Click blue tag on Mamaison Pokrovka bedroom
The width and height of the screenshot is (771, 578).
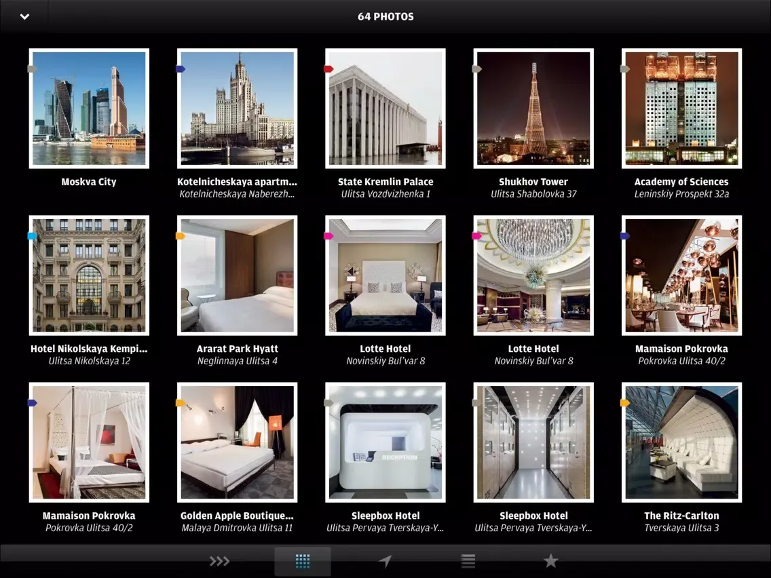tap(32, 403)
